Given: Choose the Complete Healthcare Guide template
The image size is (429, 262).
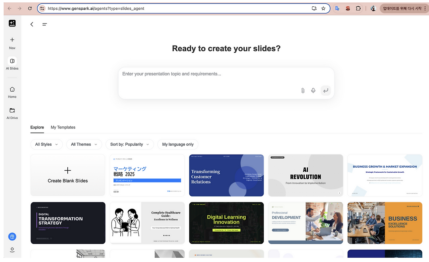Looking at the screenshot, I should click(147, 223).
